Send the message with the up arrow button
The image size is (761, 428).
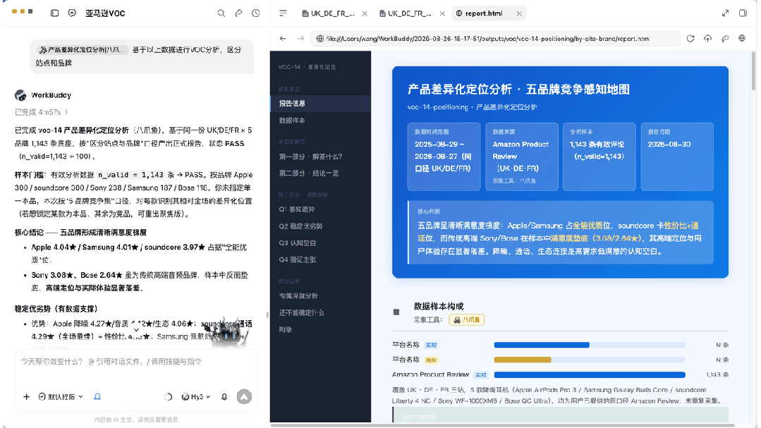pyautogui.click(x=244, y=396)
